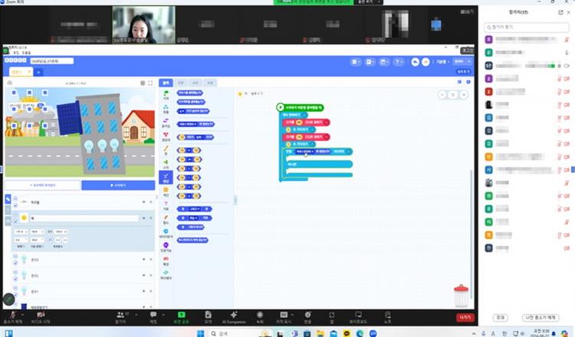Screen dimensions: 575x337
Task: Open the Zoom chat panel
Action: pos(153,316)
